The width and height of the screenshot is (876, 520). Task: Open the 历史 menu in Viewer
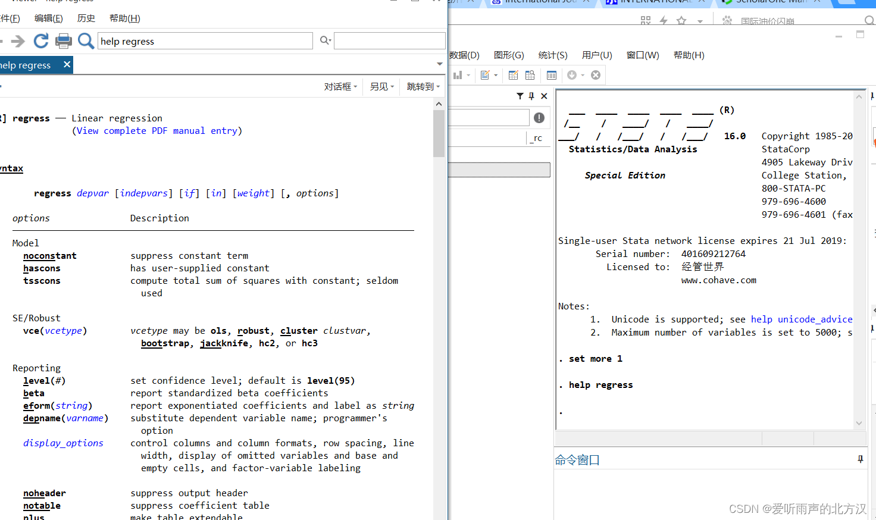pos(86,18)
